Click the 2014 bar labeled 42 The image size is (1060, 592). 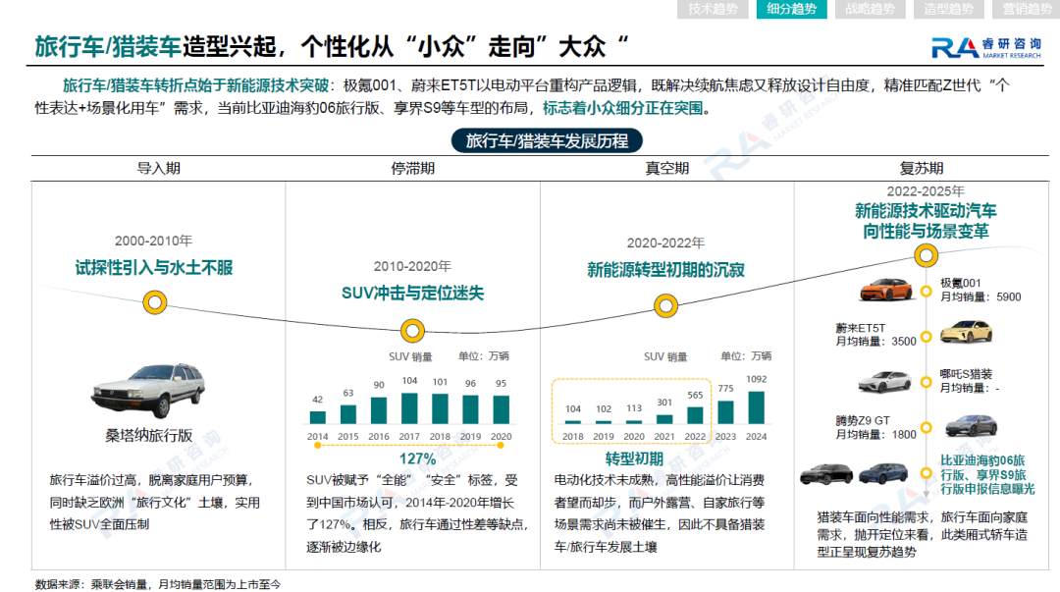(x=318, y=417)
